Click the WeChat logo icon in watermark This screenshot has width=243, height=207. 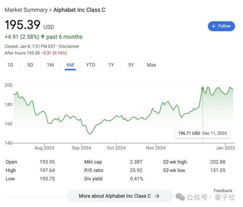click(x=180, y=197)
